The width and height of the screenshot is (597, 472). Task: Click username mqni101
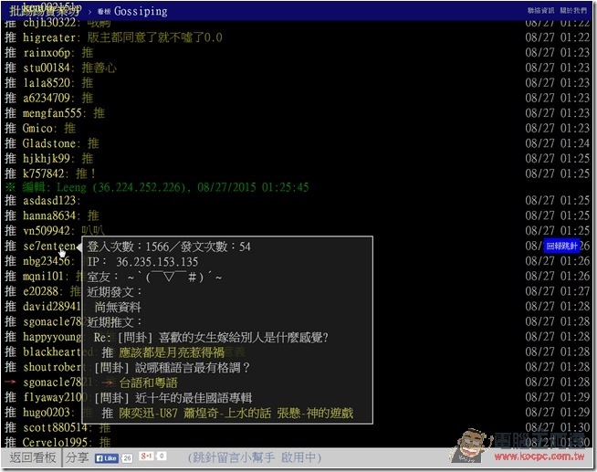[44, 276]
